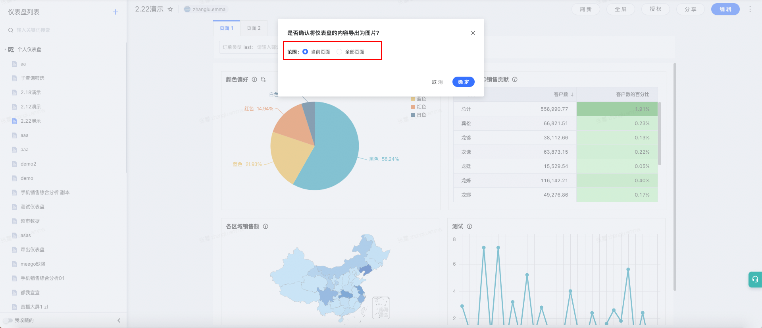Open 分享 share button
The width and height of the screenshot is (762, 328).
pyautogui.click(x=691, y=9)
